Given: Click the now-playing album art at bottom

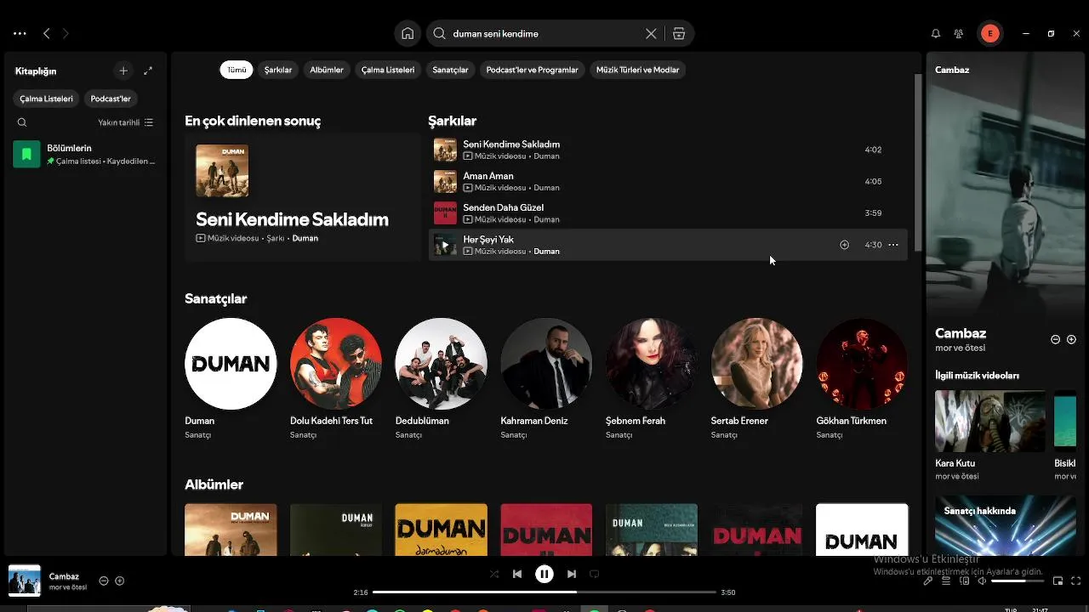Looking at the screenshot, I should pos(25,581).
